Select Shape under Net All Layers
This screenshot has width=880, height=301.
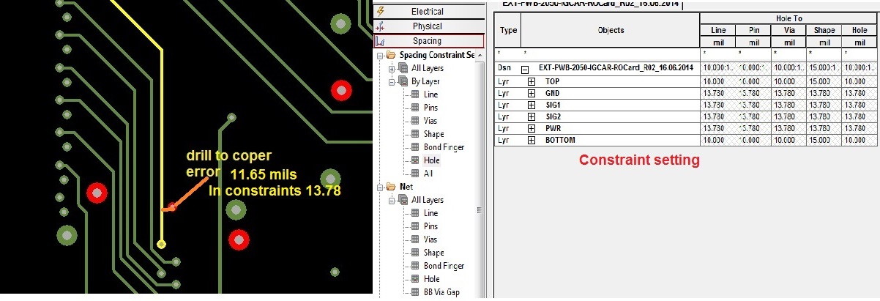433,253
